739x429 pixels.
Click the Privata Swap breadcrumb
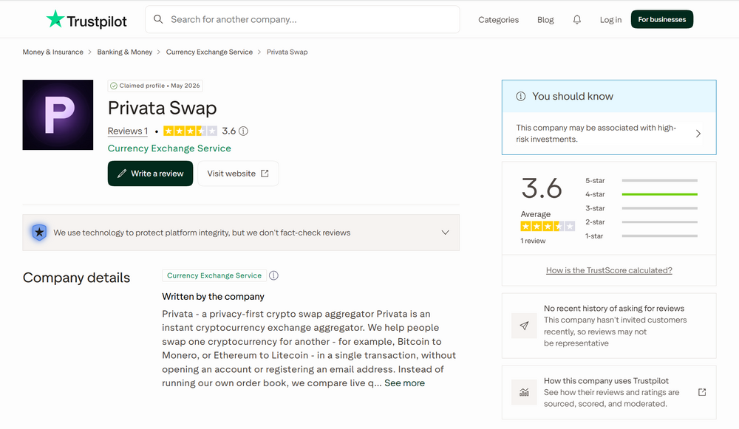[x=287, y=52]
